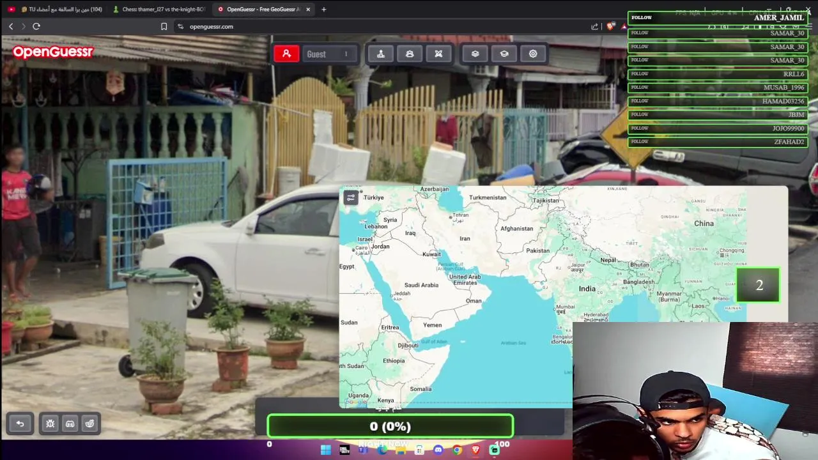Image resolution: width=818 pixels, height=460 pixels.
Task: Click the MUSAB_1996 follower entry
Action: point(718,88)
